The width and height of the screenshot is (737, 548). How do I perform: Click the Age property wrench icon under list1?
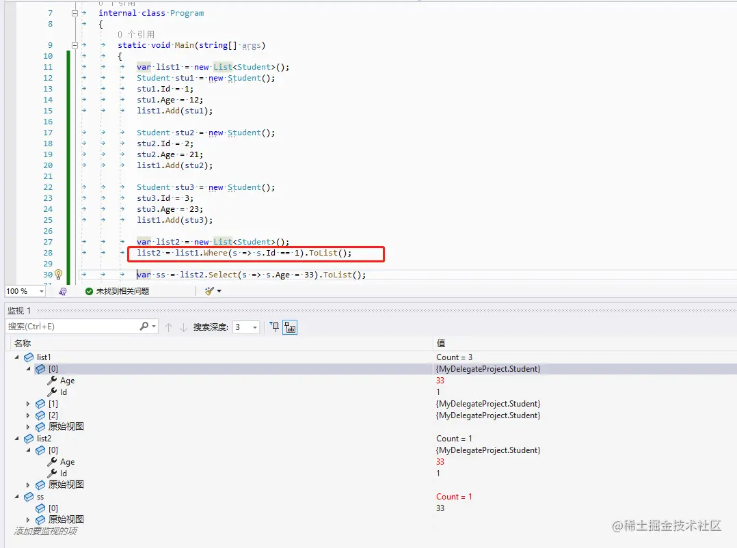pyautogui.click(x=52, y=381)
